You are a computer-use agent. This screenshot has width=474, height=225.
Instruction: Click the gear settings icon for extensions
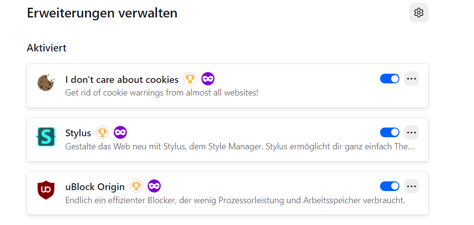[419, 13]
